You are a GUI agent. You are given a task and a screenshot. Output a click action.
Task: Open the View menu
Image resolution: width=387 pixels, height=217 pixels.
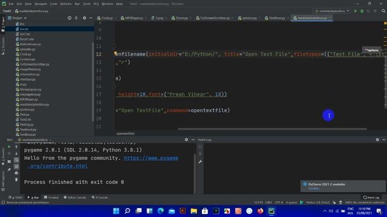click(28, 4)
